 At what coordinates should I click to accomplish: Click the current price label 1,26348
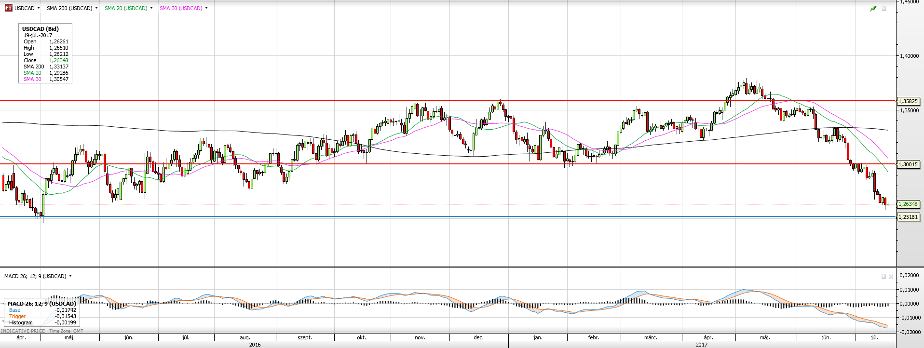pyautogui.click(x=908, y=204)
